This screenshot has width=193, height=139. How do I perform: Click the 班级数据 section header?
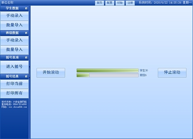pyautogui.click(x=14, y=33)
